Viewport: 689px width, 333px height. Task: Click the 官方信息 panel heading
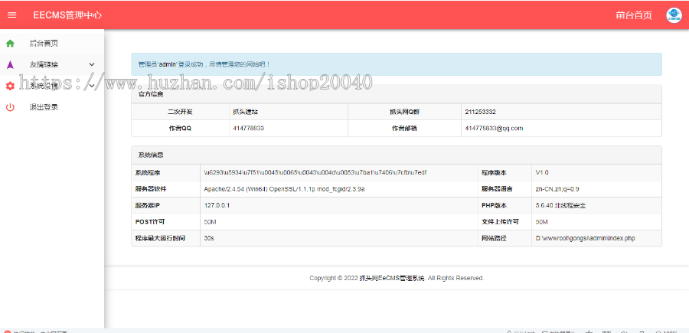tap(151, 94)
